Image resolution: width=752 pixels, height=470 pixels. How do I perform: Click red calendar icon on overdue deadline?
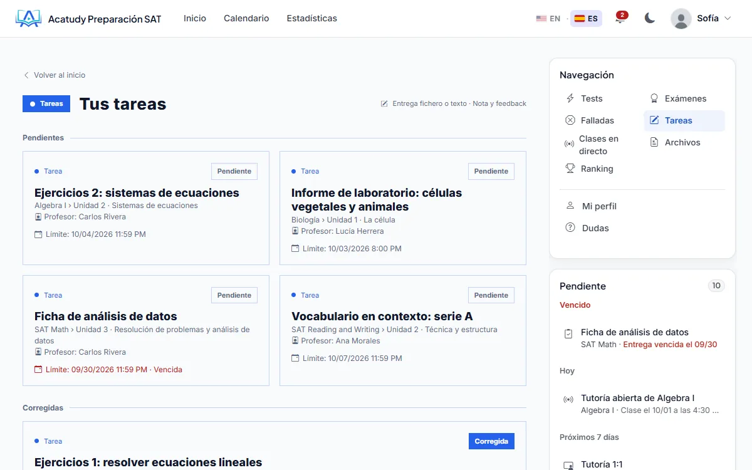pos(38,370)
